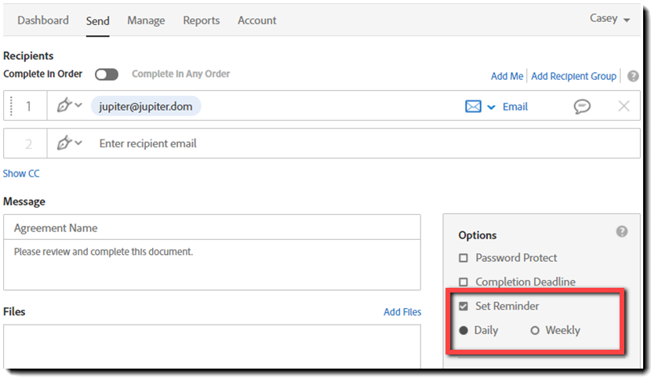Screen dimensions: 651x378
Task: Click the Options help question mark icon
Action: point(622,231)
